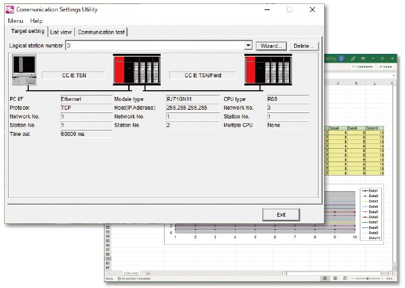Image resolution: width=405 pixels, height=288 pixels.
Task: Select the LOGGING sheet tab
Action: point(131,273)
